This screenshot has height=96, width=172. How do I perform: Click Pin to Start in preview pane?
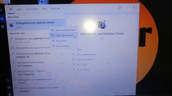(82, 65)
